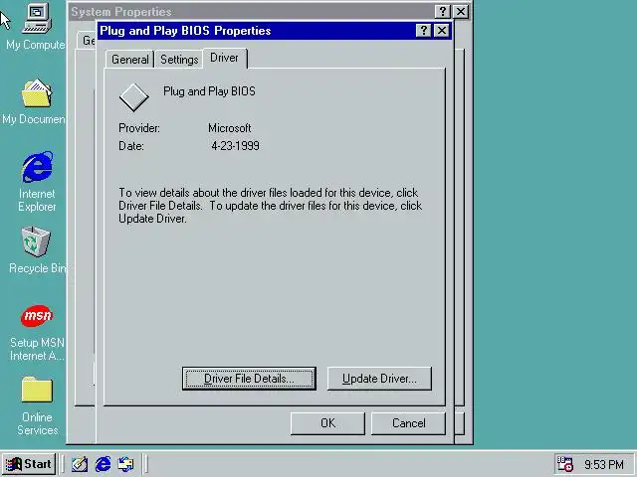Click the Show Desktop quick launch icon
This screenshot has width=637, height=477.
[x=80, y=464]
